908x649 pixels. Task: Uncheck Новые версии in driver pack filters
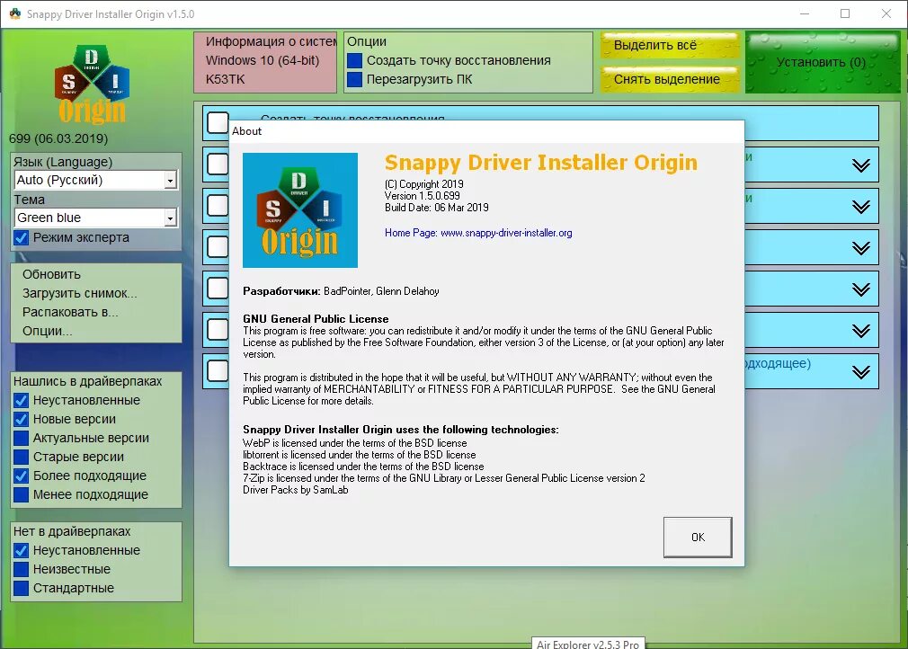(20, 419)
